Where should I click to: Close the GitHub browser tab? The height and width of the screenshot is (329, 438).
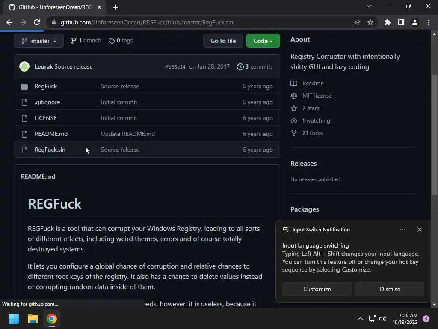click(x=99, y=7)
